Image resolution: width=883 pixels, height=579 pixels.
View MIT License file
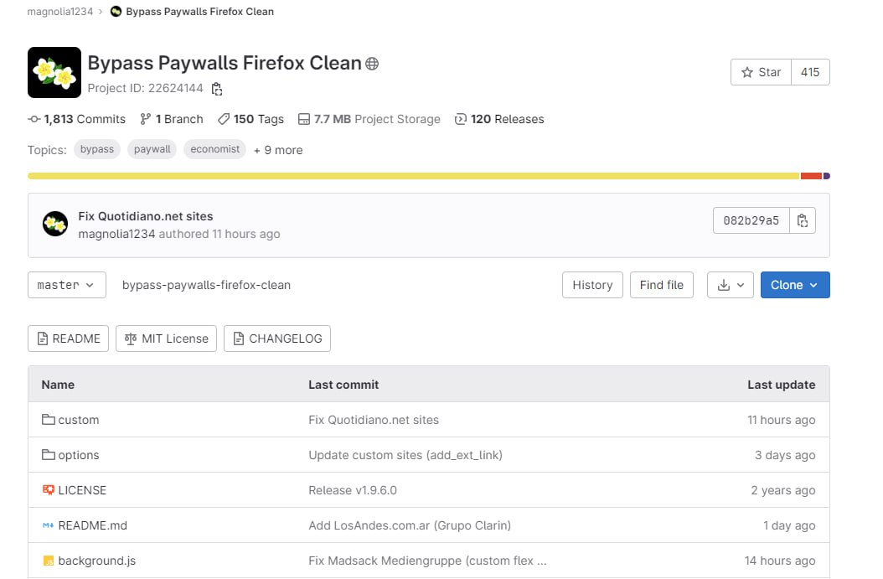coord(167,339)
